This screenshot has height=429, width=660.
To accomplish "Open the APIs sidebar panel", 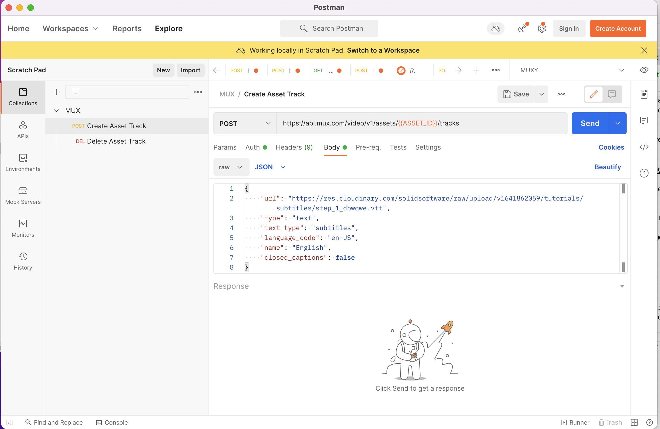I will click(23, 130).
